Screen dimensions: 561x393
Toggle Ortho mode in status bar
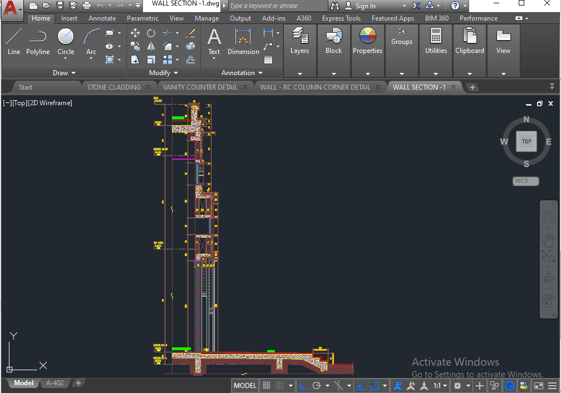(x=303, y=386)
